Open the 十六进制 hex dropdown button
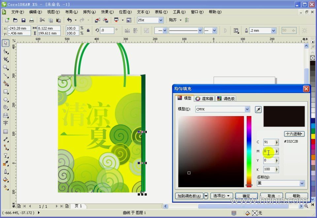Screen dimensions: 317x218 pos(294,134)
